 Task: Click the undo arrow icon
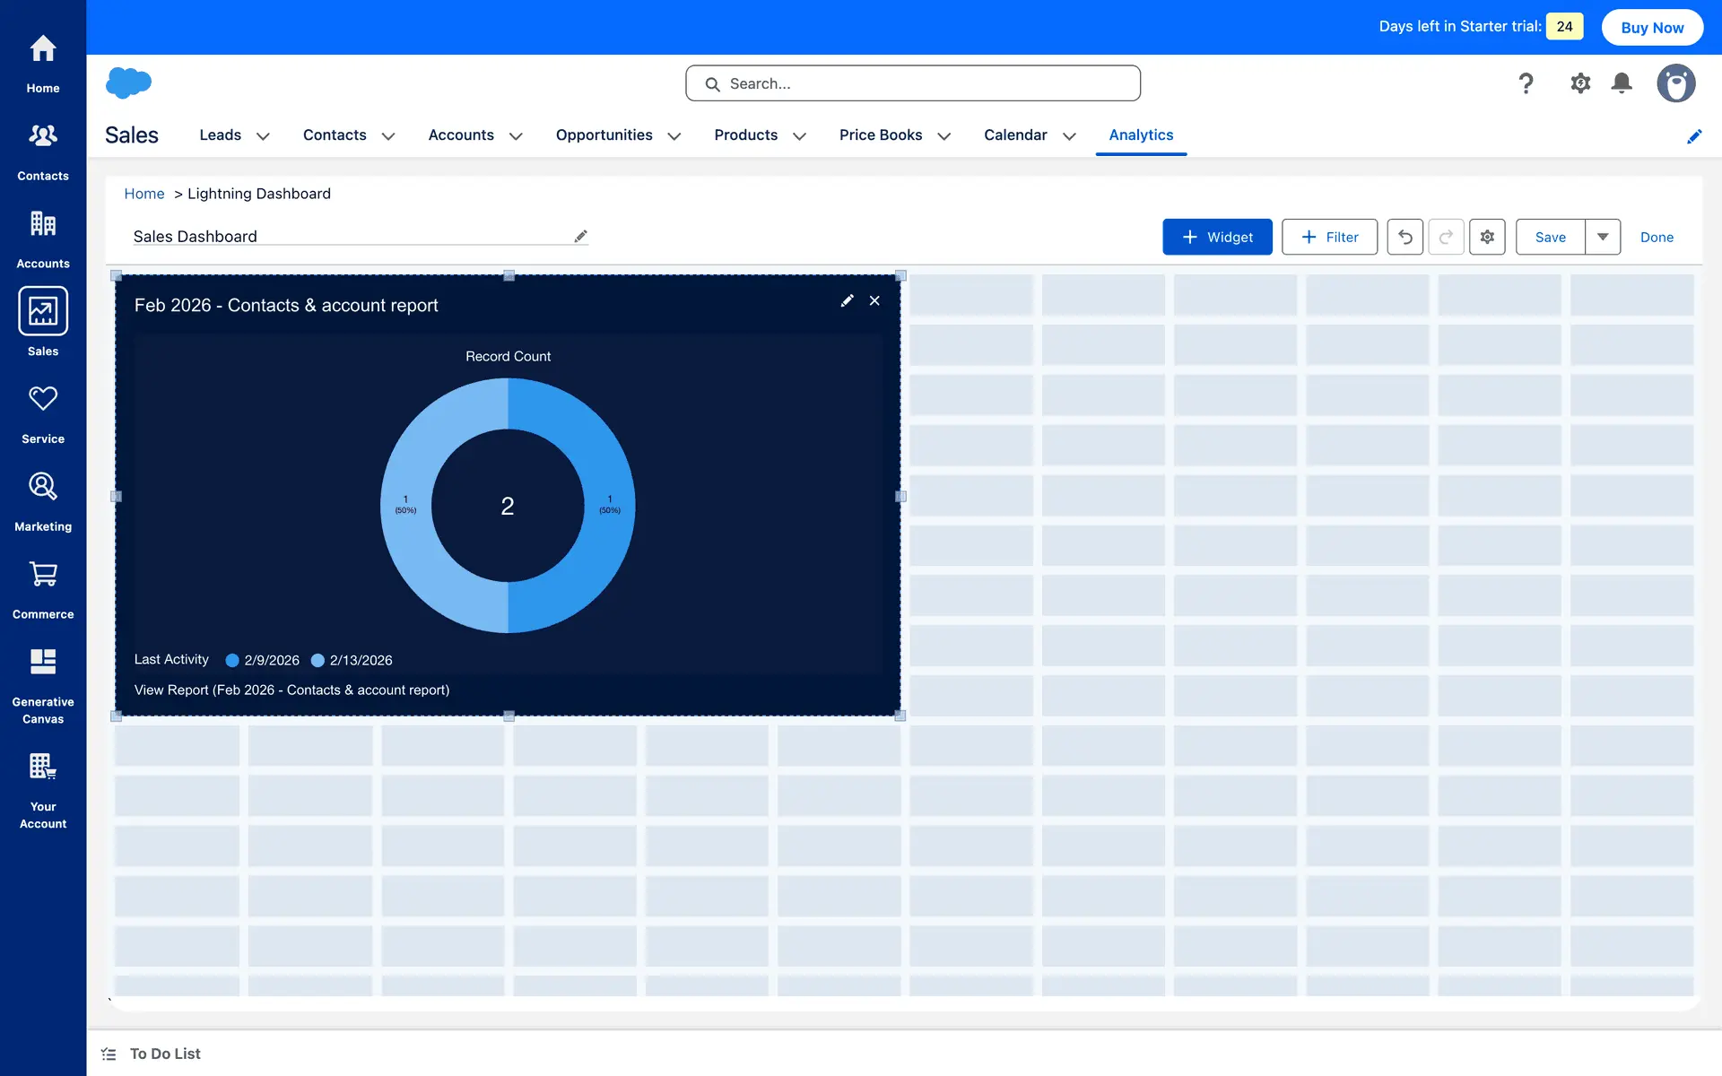1405,237
